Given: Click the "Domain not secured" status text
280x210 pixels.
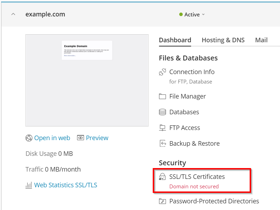Looking at the screenshot, I should (x=194, y=187).
